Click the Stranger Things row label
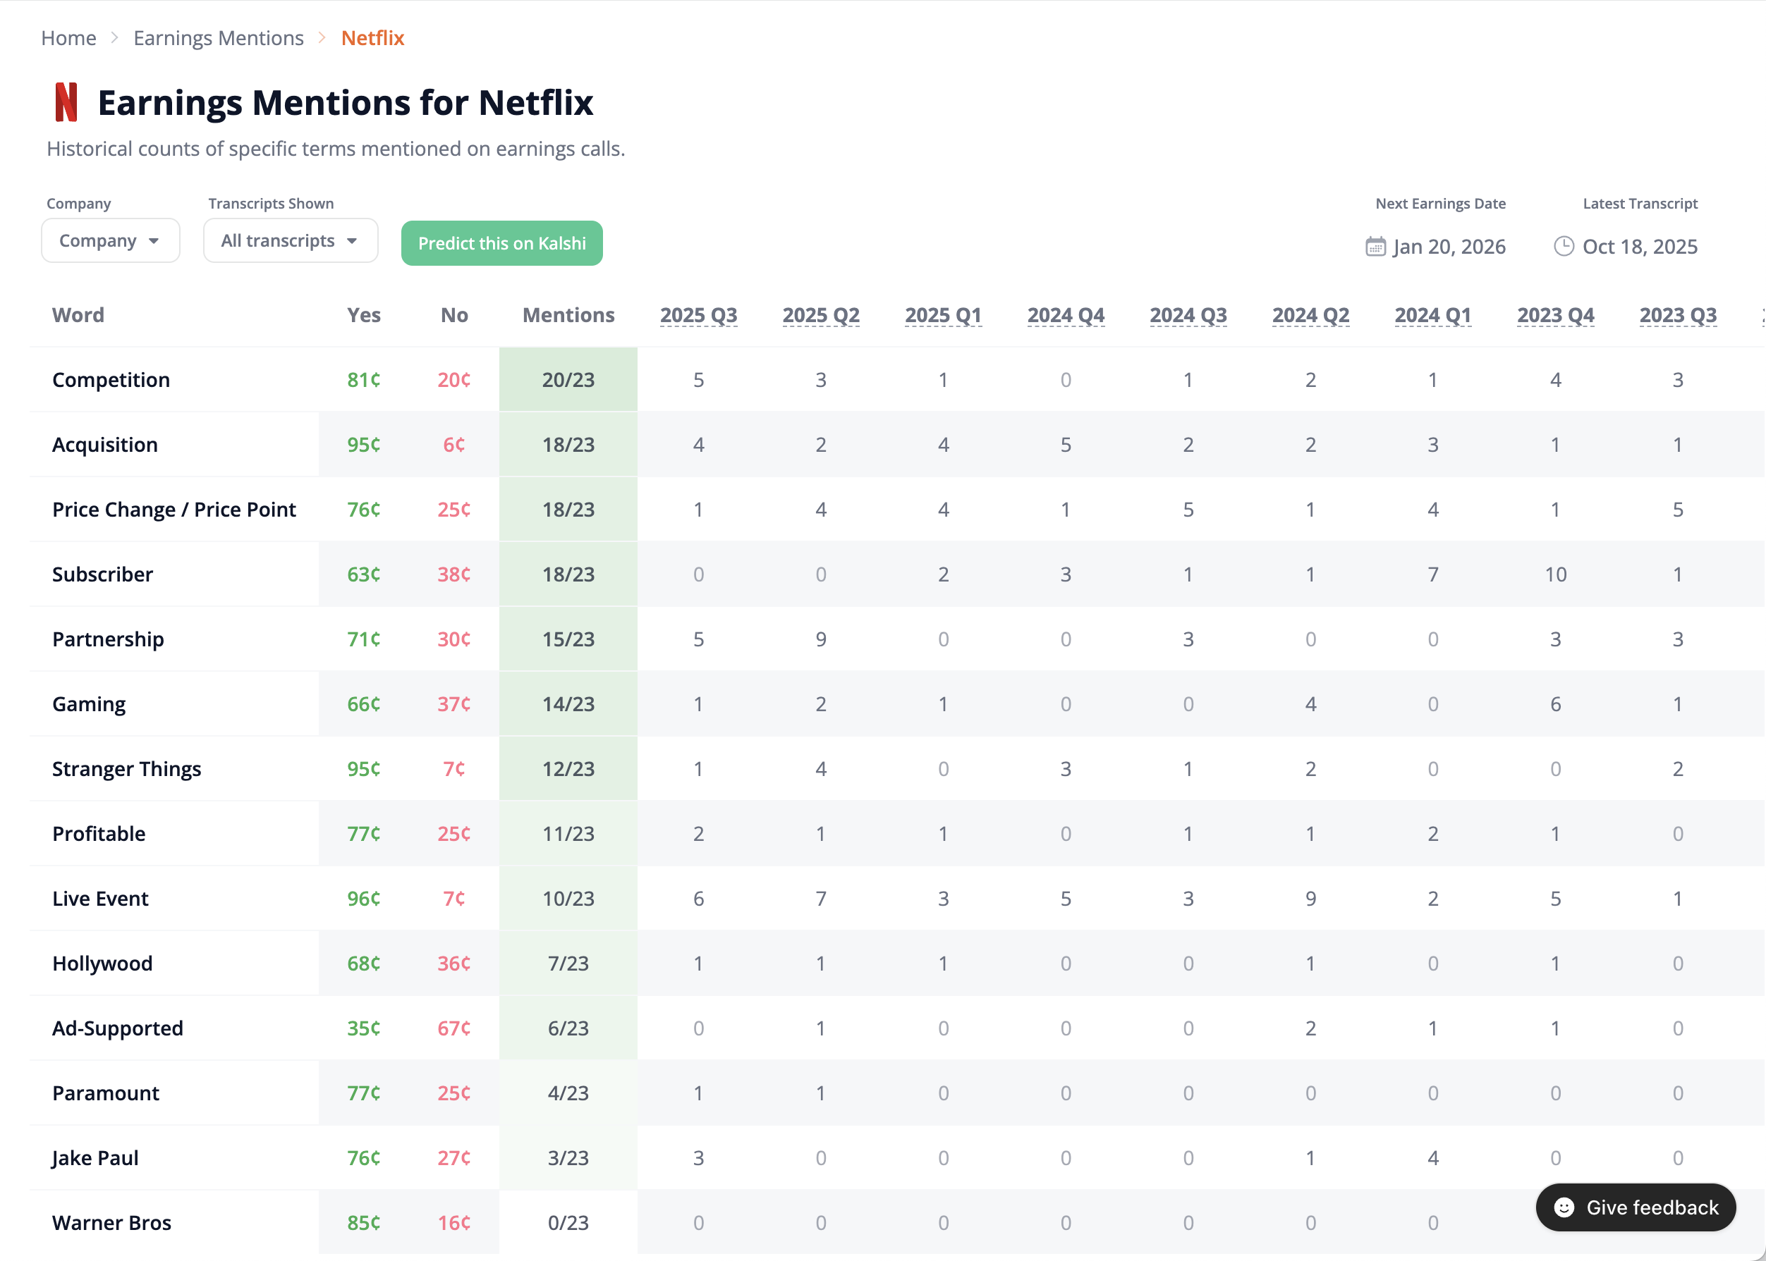The width and height of the screenshot is (1766, 1261). click(127, 769)
